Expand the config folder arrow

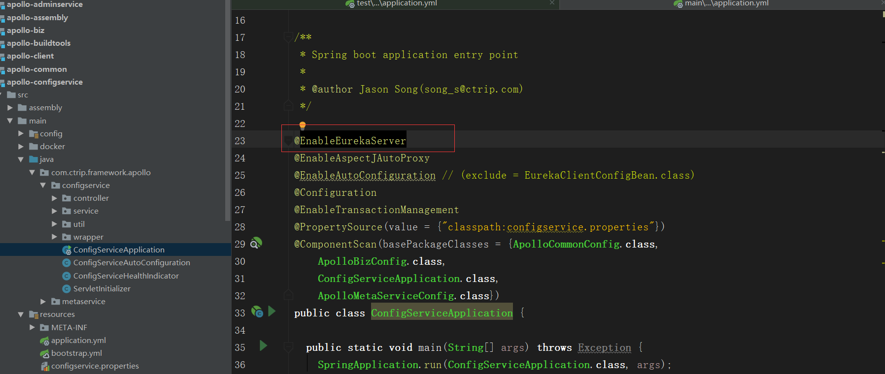click(x=21, y=133)
